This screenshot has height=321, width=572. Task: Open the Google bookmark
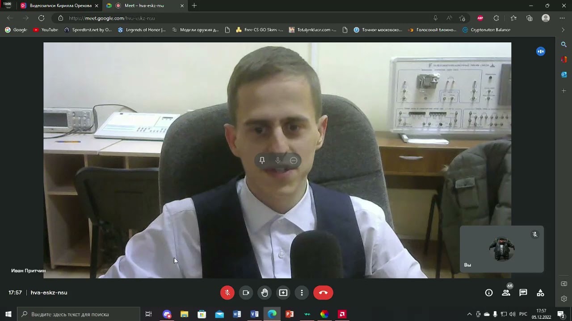[16, 30]
